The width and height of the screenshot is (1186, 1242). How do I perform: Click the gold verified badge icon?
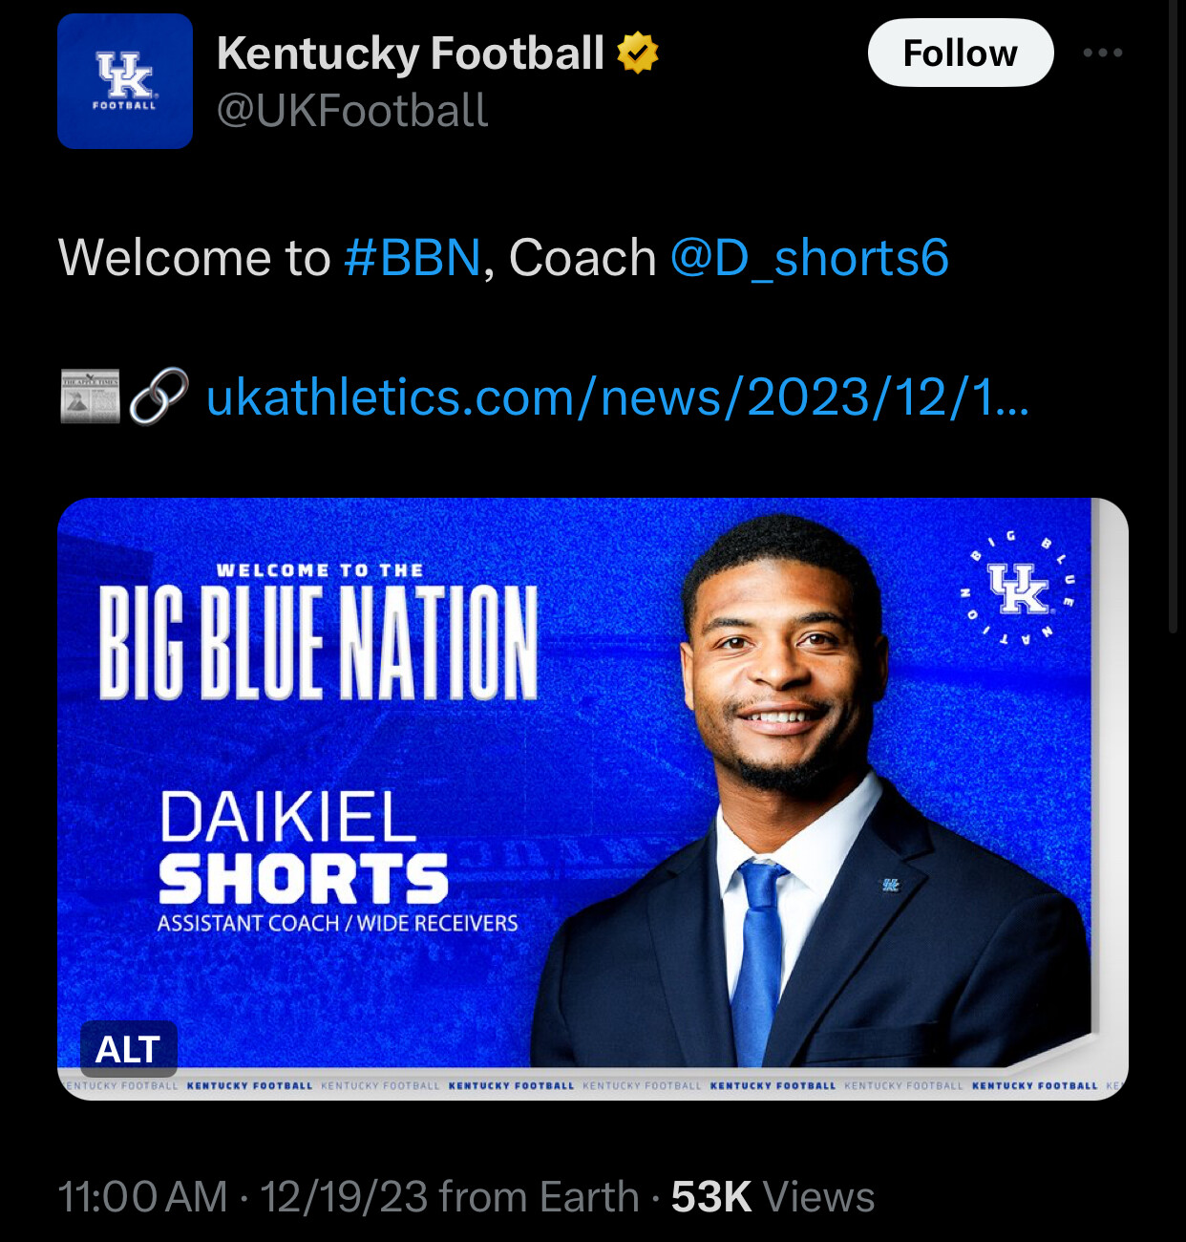point(638,53)
